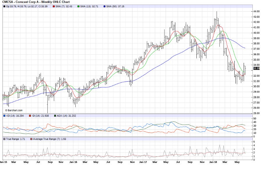Click the 37.00 price axis label
Viewport: 262px width, 169px height.
click(256, 49)
